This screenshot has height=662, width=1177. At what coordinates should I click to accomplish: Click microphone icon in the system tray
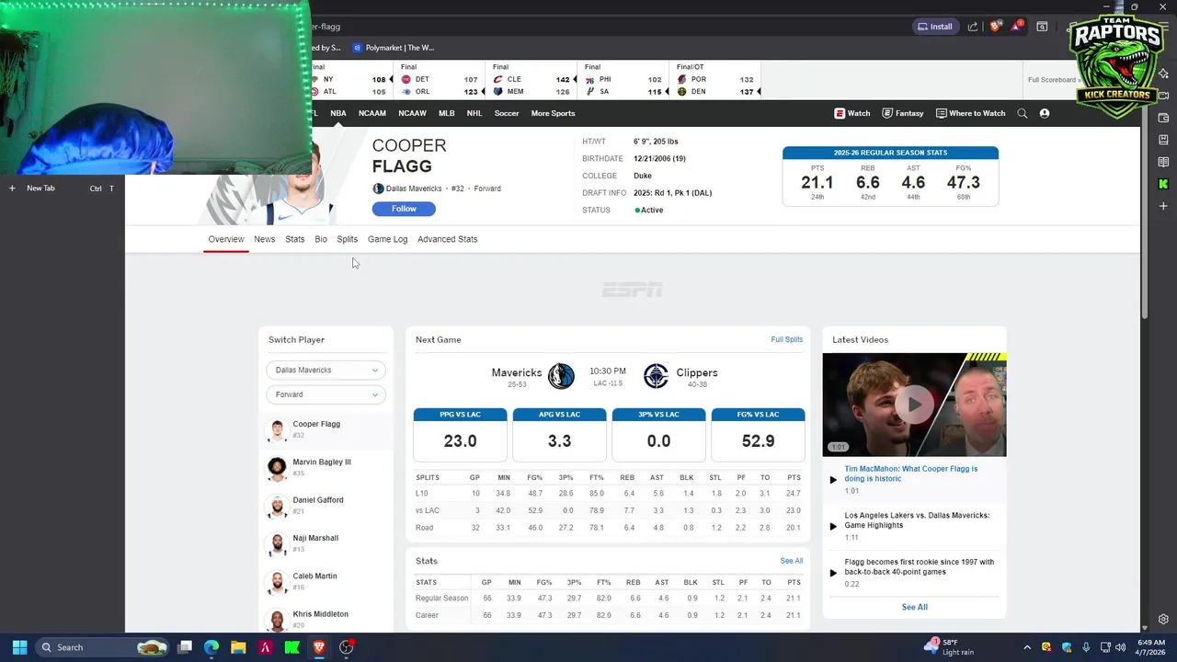[x=1086, y=647]
